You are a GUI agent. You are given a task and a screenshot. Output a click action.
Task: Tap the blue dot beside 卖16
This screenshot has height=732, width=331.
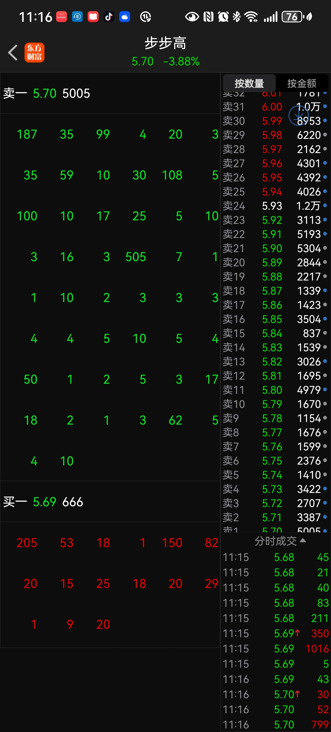tap(325, 319)
